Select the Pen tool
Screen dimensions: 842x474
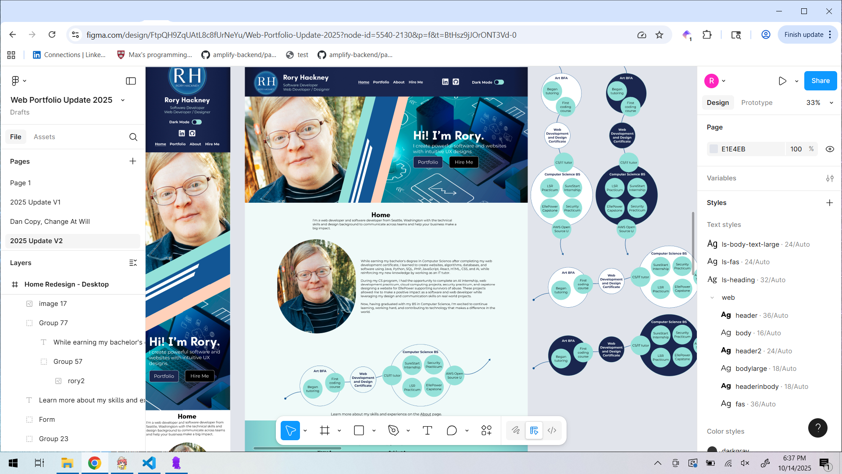393,431
